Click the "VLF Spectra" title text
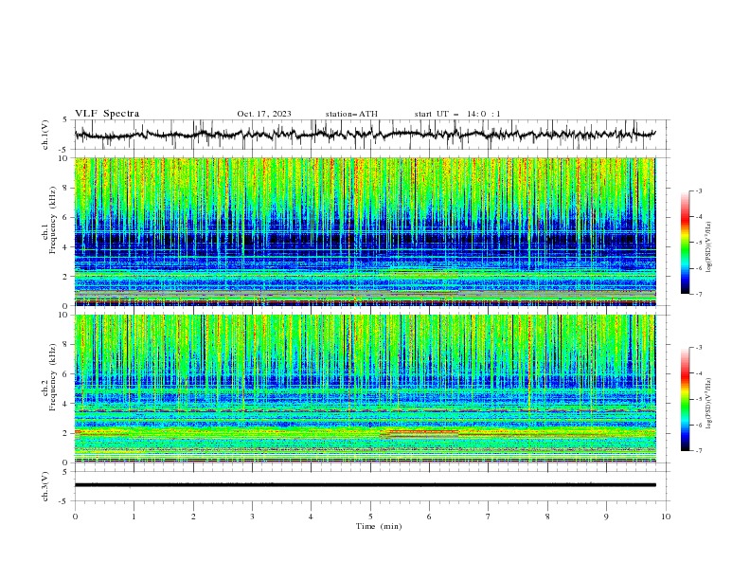750x580 pixels. (x=107, y=114)
